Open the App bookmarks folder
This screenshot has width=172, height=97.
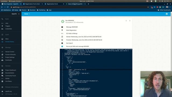coord(49,10)
